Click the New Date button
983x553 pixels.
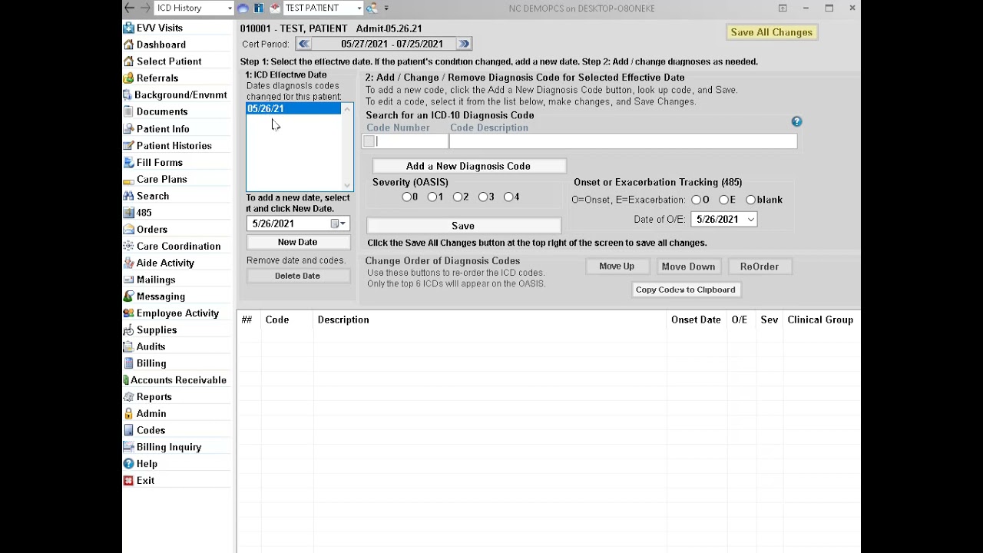[x=297, y=242]
